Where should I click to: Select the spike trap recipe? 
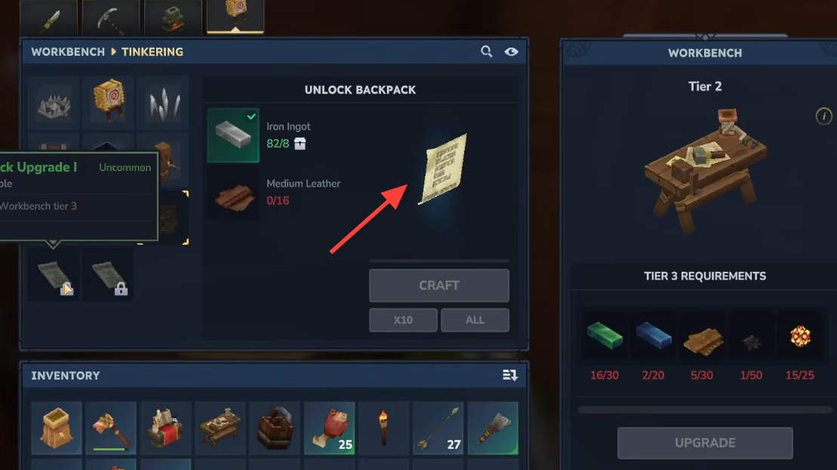[163, 103]
